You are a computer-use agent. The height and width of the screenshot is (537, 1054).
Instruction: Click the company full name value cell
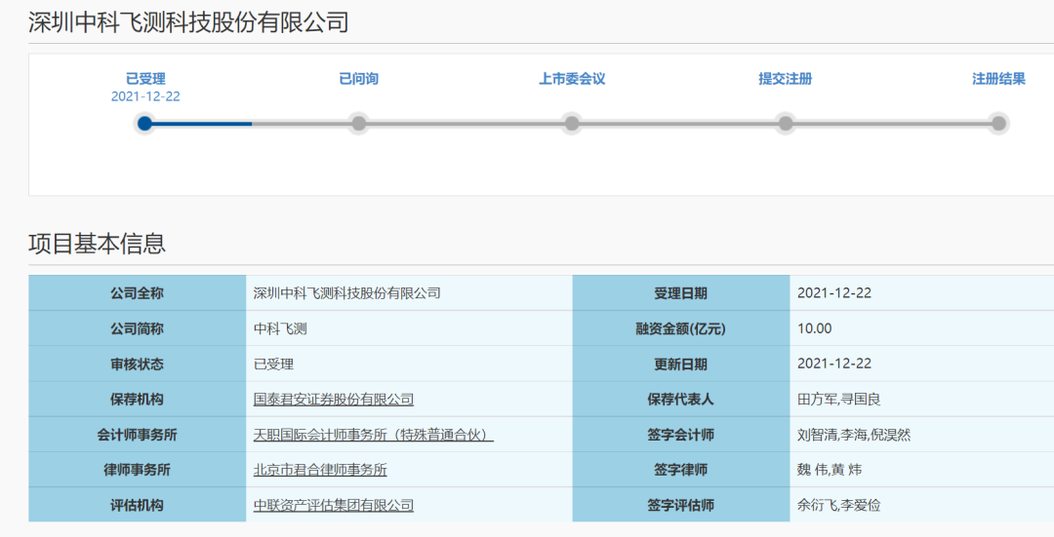409,293
